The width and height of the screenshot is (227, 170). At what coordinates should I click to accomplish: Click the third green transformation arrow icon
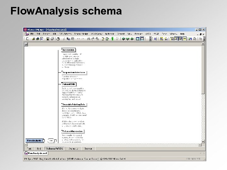[x=132, y=39]
